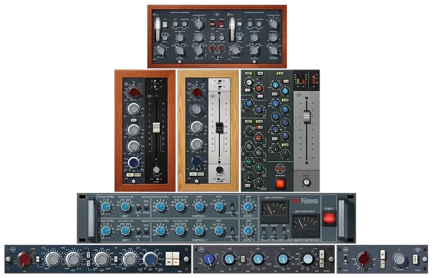
Task: Adjust Compress 2 ratio knob
Action: click(219, 231)
